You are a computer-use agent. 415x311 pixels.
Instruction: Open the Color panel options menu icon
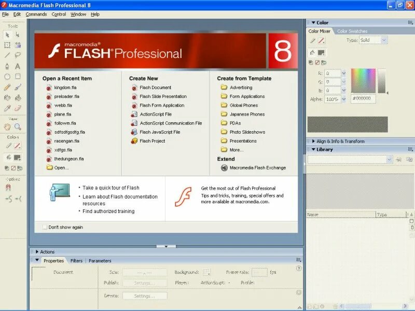coord(410,23)
